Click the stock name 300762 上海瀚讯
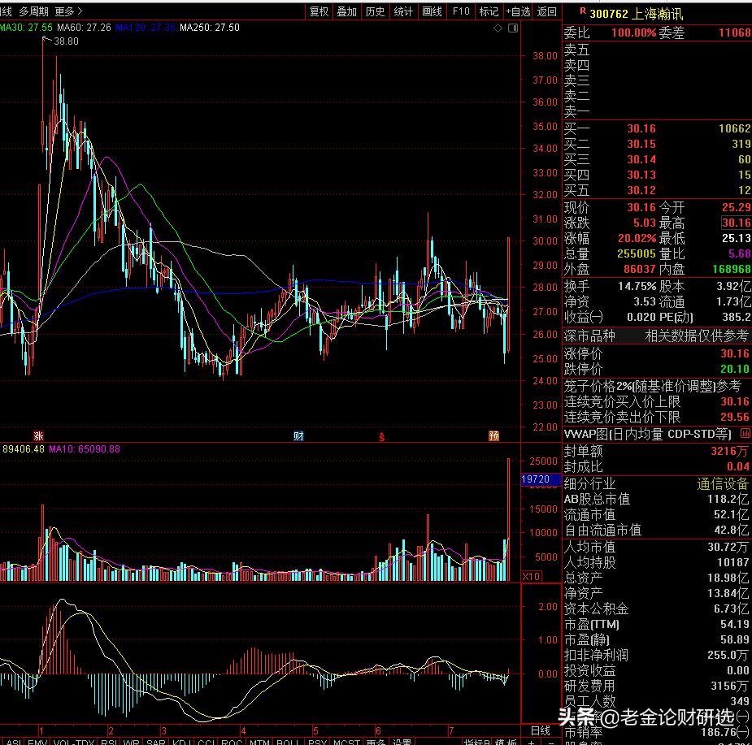Screen dimensions: 752x745 [636, 14]
